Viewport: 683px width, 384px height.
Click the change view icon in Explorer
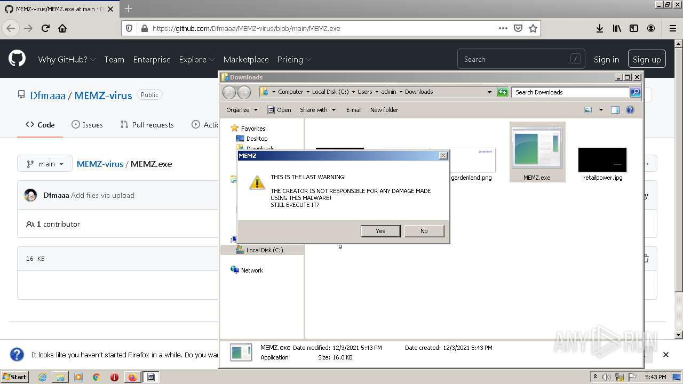coord(588,110)
